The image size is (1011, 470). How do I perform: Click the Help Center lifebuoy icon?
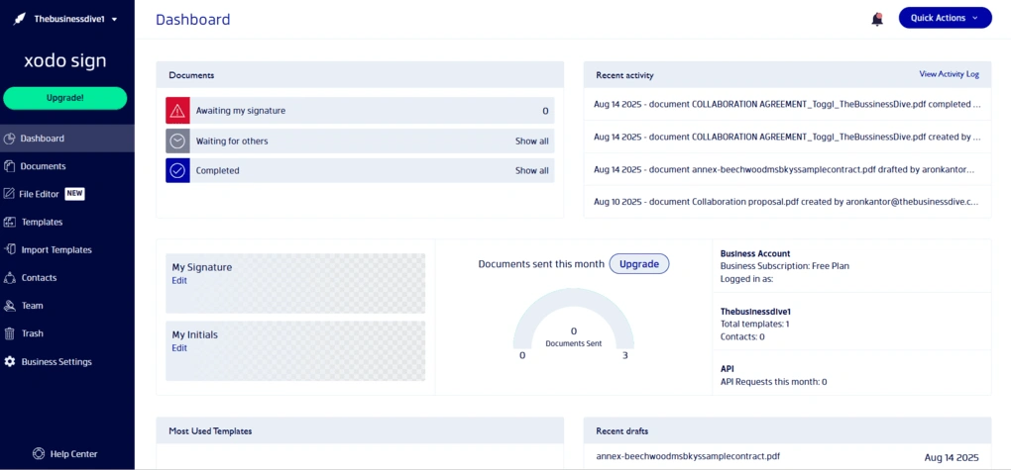pos(39,454)
